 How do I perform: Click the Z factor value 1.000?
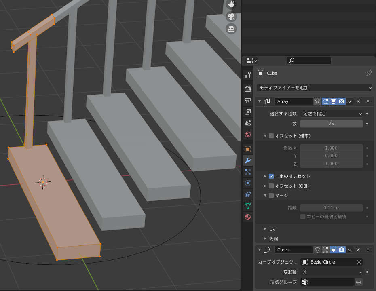point(332,164)
